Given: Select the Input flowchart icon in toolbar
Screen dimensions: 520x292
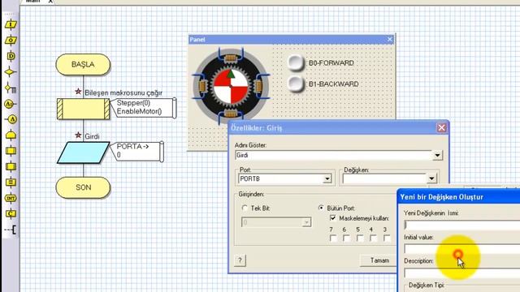Looking at the screenshot, I should [11, 24].
